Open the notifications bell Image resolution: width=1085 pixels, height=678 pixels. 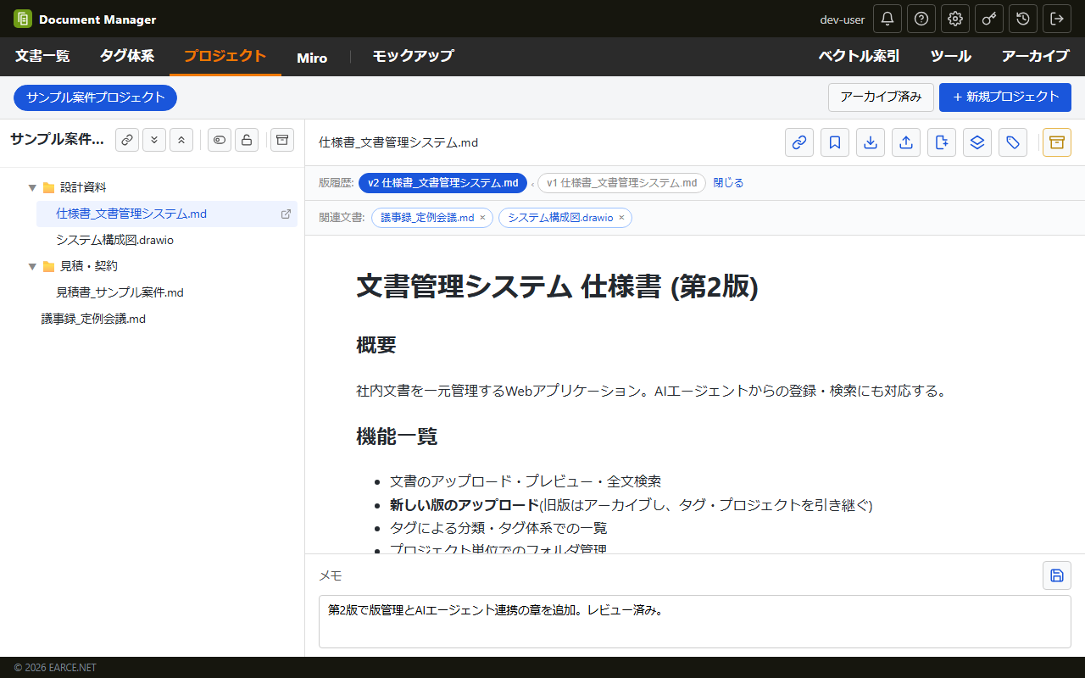(x=887, y=19)
